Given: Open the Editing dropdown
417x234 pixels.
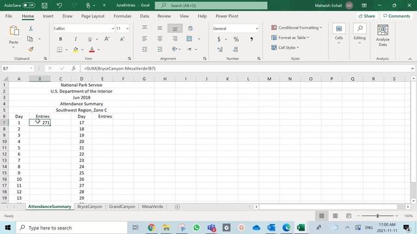Looking at the screenshot, I should click(360, 34).
